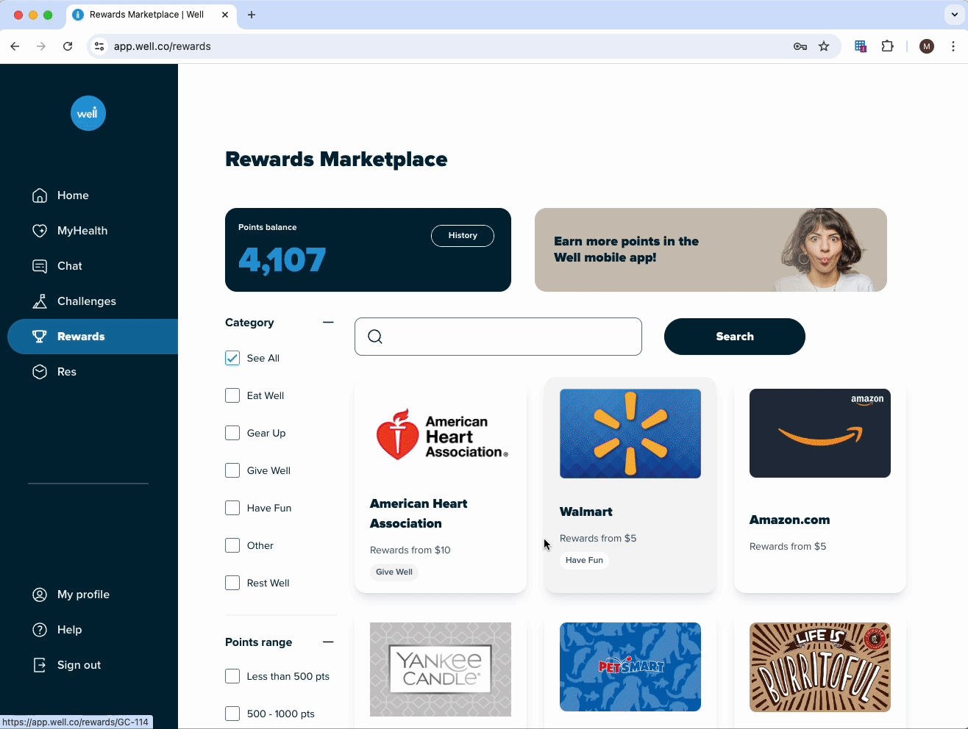Click the Res cube icon
Image resolution: width=968 pixels, height=729 pixels.
(40, 372)
